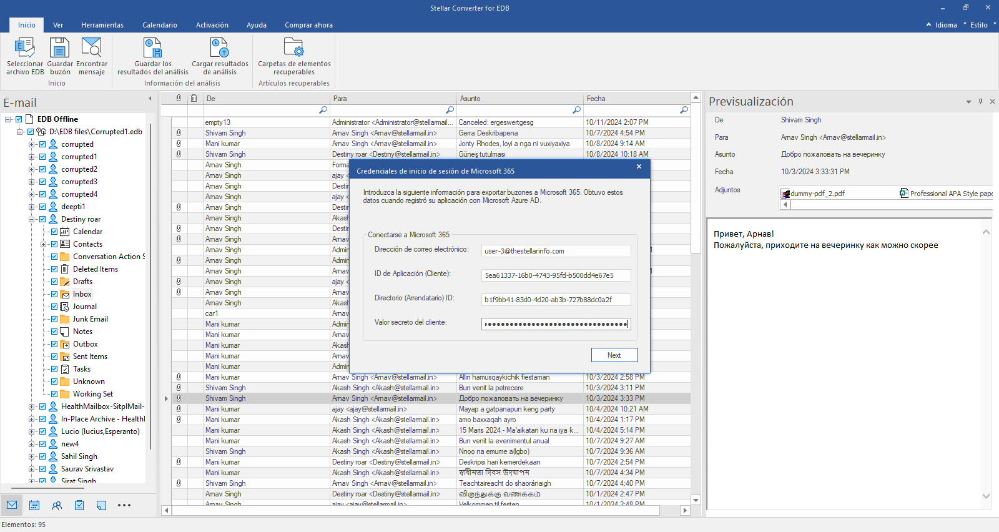999x532 pixels.
Task: Click the ID de Aplicación (Cliente) field
Action: click(556, 275)
